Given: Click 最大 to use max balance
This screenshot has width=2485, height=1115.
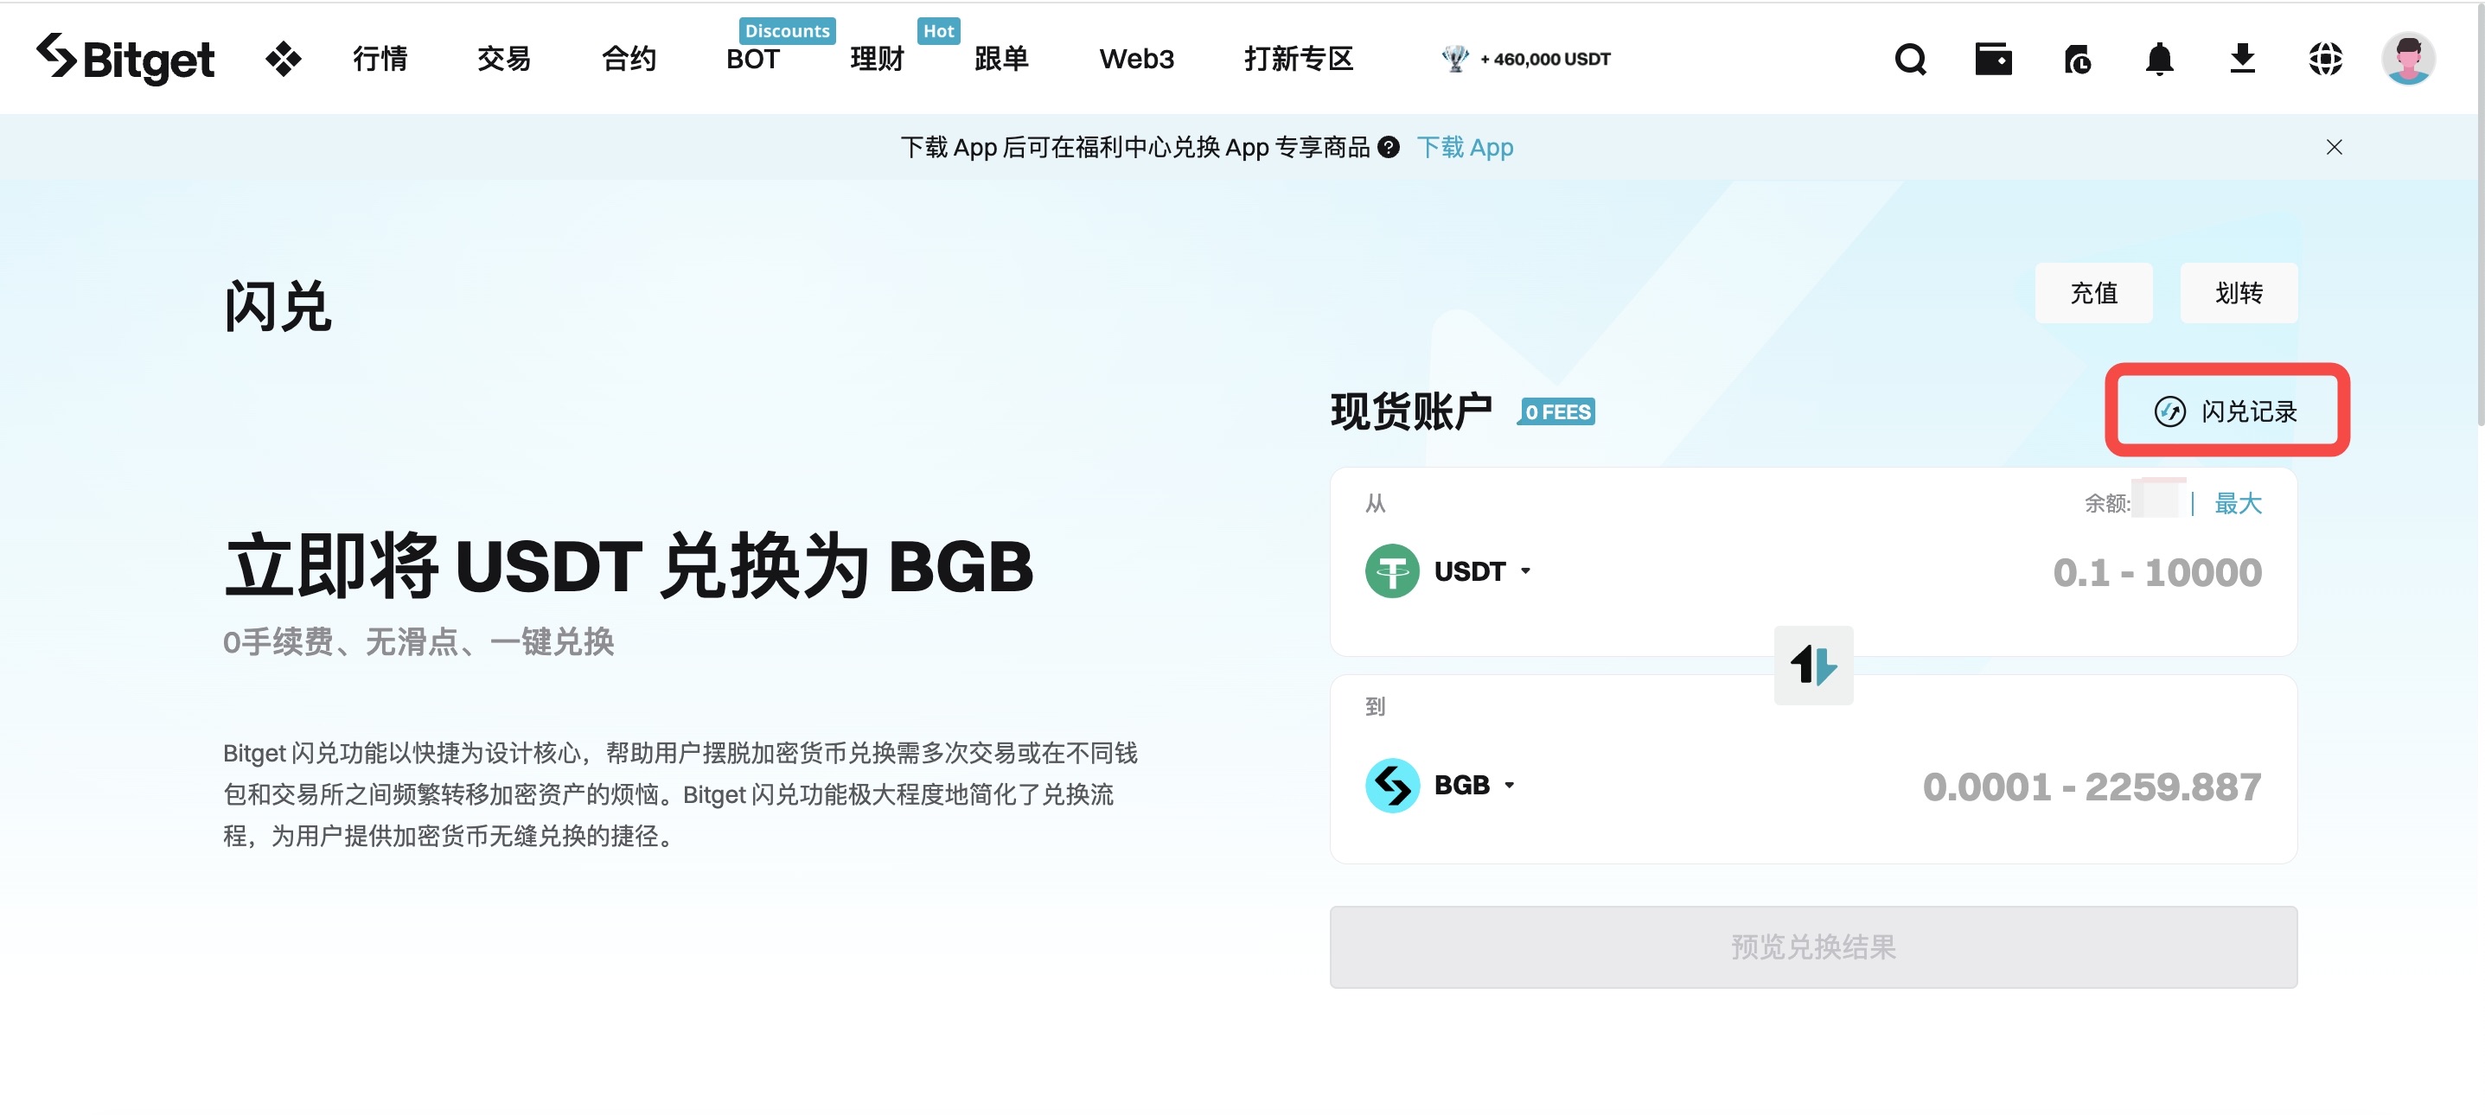Looking at the screenshot, I should (x=2237, y=502).
